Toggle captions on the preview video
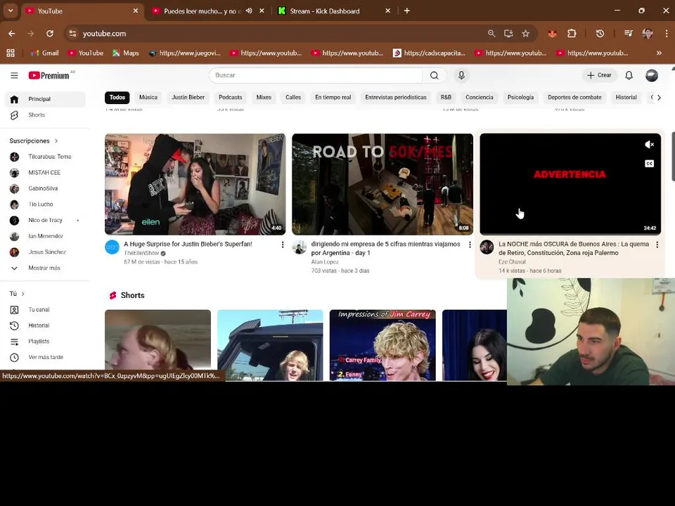The image size is (675, 506). pyautogui.click(x=649, y=164)
